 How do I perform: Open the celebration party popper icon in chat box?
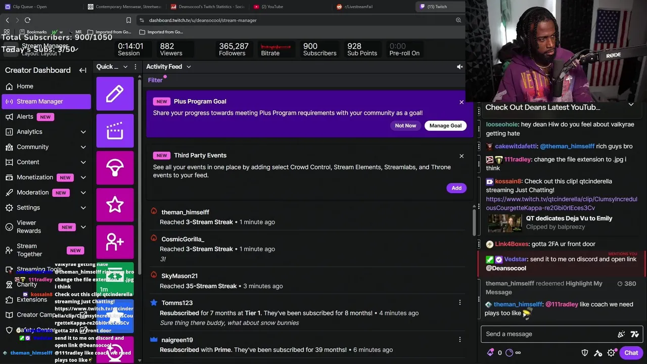tap(621, 334)
